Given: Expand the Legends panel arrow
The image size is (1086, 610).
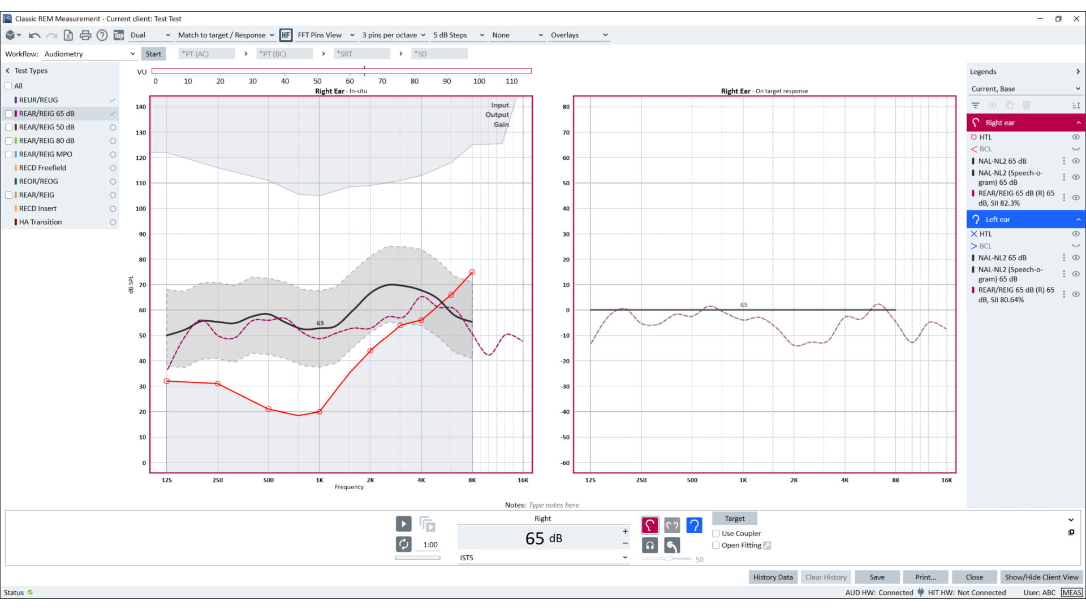Looking at the screenshot, I should click(1078, 72).
